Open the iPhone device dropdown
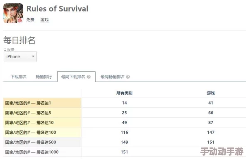Image resolution: width=246 pixels, height=159 pixels. 20,56
